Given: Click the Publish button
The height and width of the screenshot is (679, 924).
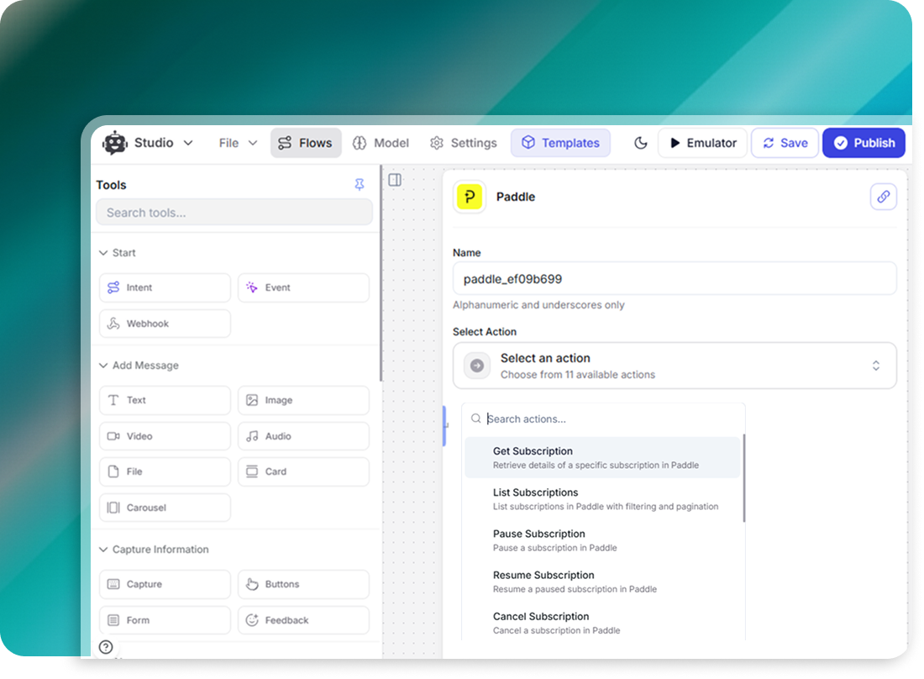Looking at the screenshot, I should 864,143.
